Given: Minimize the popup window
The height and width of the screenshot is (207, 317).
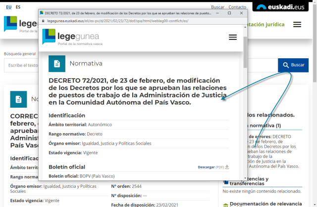Looking at the screenshot, I should [217, 13].
